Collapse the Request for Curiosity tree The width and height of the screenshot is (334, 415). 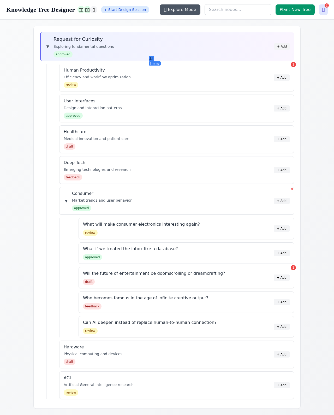coord(47,46)
